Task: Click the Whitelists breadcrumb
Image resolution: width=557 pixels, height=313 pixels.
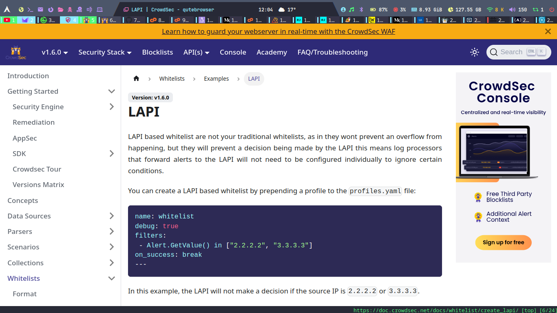Action: point(172,79)
